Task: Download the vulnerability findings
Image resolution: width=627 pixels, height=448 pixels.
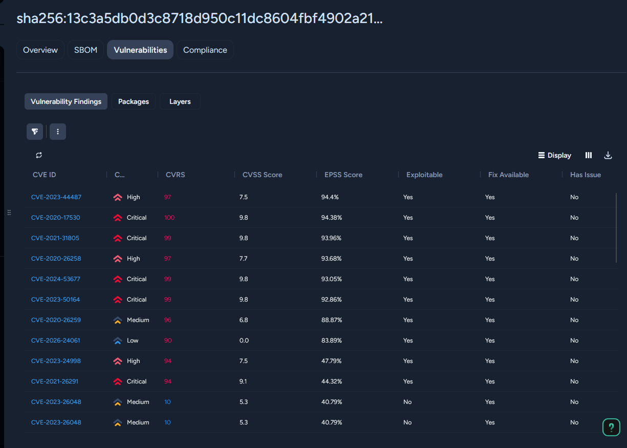Action: pos(608,155)
